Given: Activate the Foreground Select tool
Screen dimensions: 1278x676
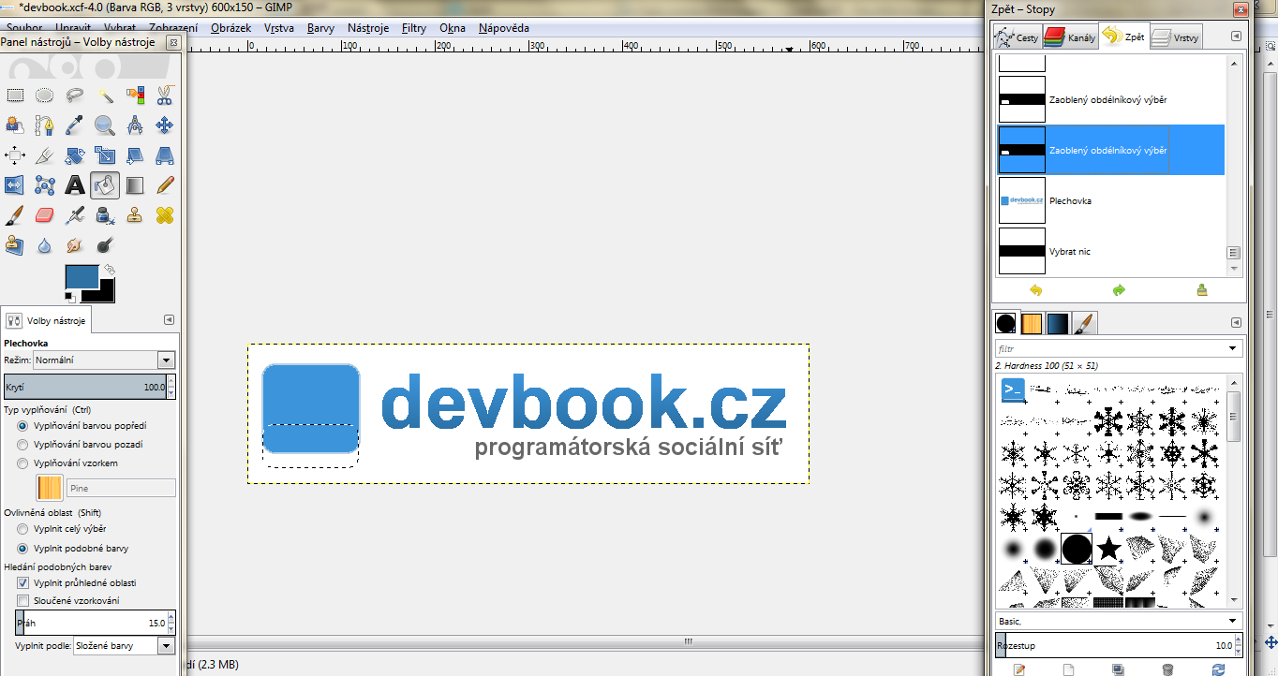Looking at the screenshot, I should pos(15,125).
